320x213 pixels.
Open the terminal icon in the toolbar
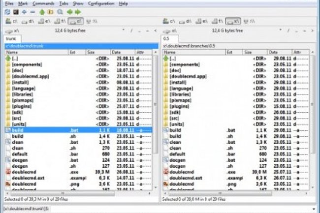pyautogui.click(x=16, y=11)
